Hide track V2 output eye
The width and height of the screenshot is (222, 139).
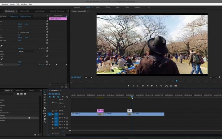62,111
